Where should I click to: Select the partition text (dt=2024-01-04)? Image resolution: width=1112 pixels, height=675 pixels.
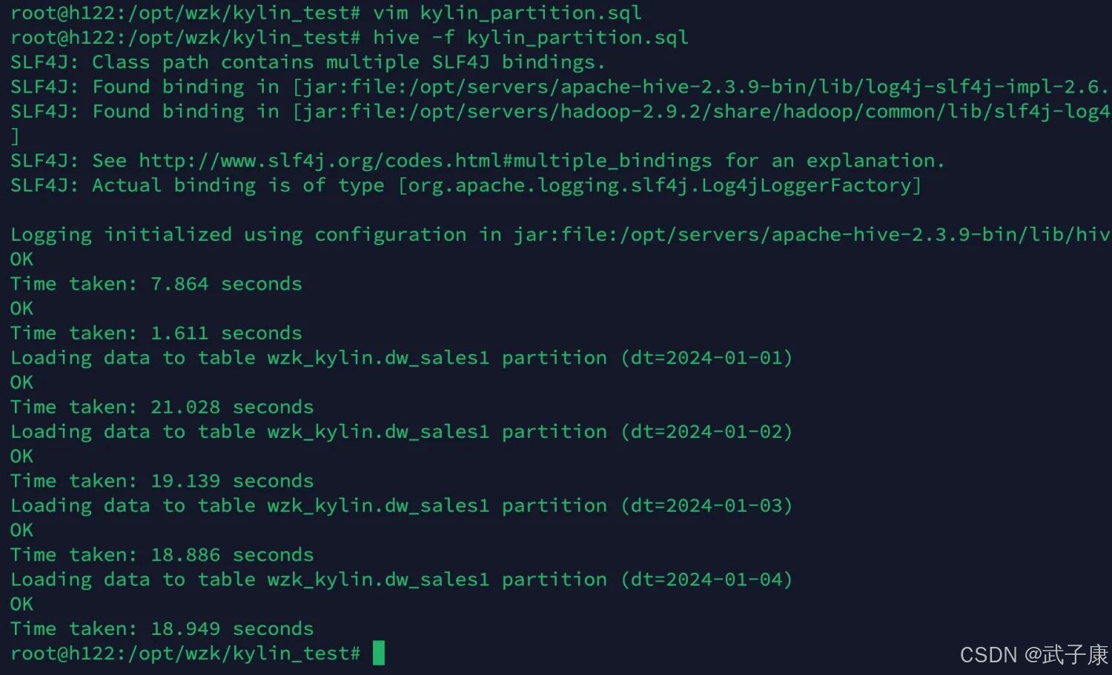coord(706,579)
